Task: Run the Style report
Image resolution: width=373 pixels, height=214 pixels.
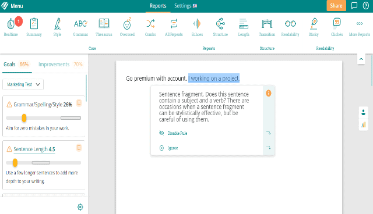Action: [57, 27]
